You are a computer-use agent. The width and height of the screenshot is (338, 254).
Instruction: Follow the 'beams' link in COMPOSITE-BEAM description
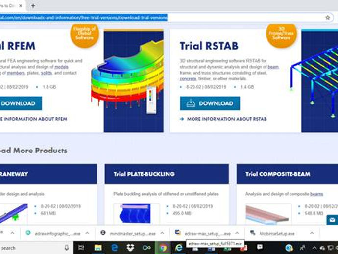(316, 194)
